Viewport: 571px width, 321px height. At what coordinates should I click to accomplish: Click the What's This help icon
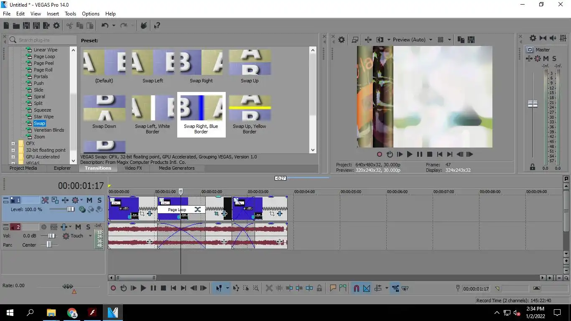pyautogui.click(x=157, y=25)
